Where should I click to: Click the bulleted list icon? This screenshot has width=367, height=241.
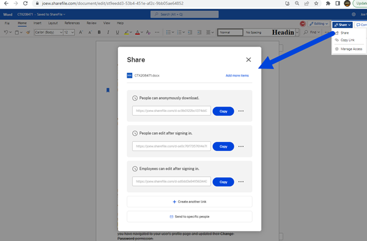(x=168, y=32)
